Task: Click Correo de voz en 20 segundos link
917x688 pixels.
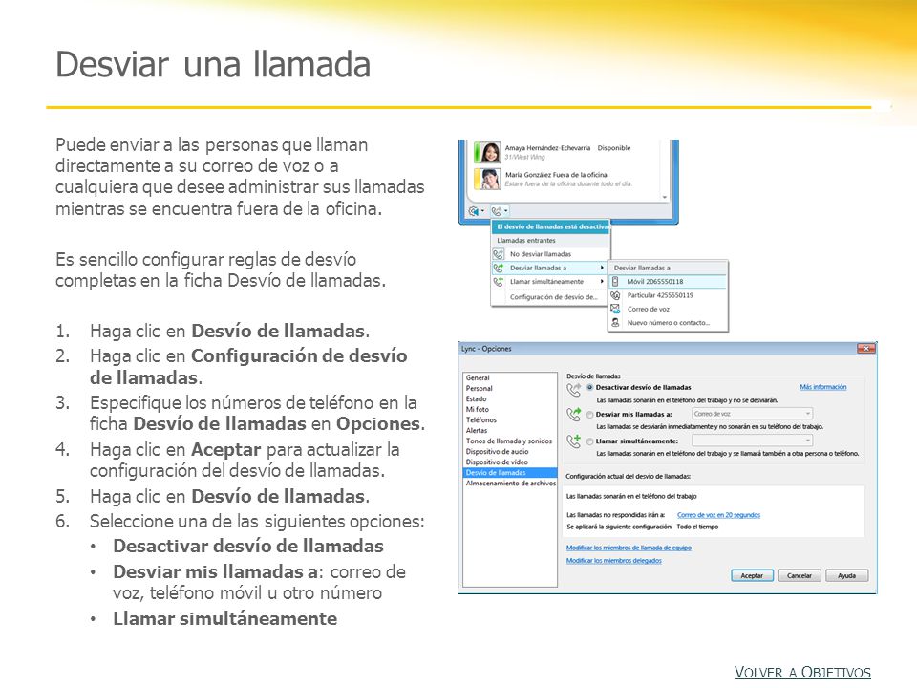Action: pyautogui.click(x=718, y=515)
